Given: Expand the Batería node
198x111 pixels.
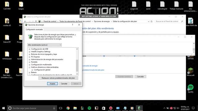Looking at the screenshot, I should point(29,72).
